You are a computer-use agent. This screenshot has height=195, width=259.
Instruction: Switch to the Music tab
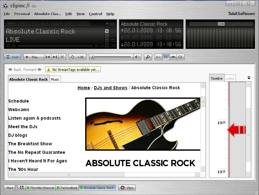pyautogui.click(x=55, y=79)
